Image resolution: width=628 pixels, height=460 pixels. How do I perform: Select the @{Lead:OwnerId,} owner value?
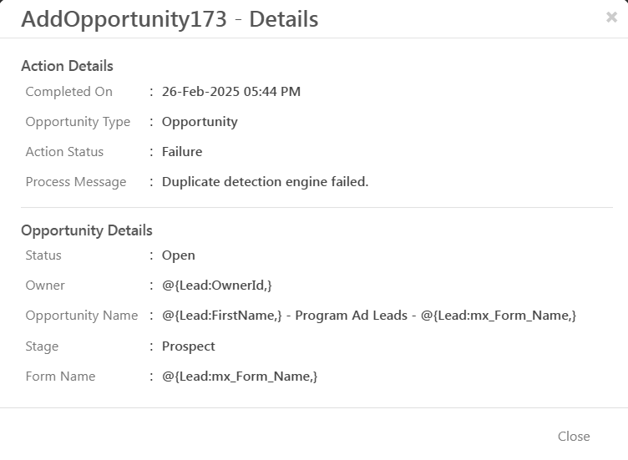point(217,286)
